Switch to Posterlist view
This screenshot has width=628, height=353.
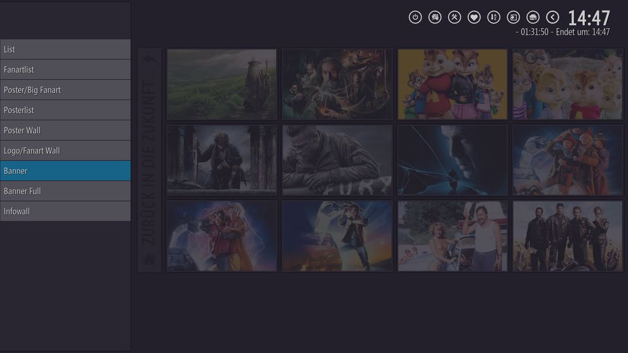65,110
